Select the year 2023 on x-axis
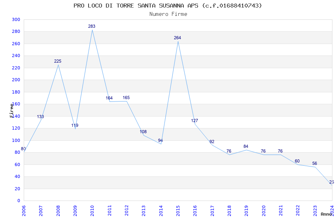Viewport: 336px width, 218px height. pyautogui.click(x=315, y=211)
